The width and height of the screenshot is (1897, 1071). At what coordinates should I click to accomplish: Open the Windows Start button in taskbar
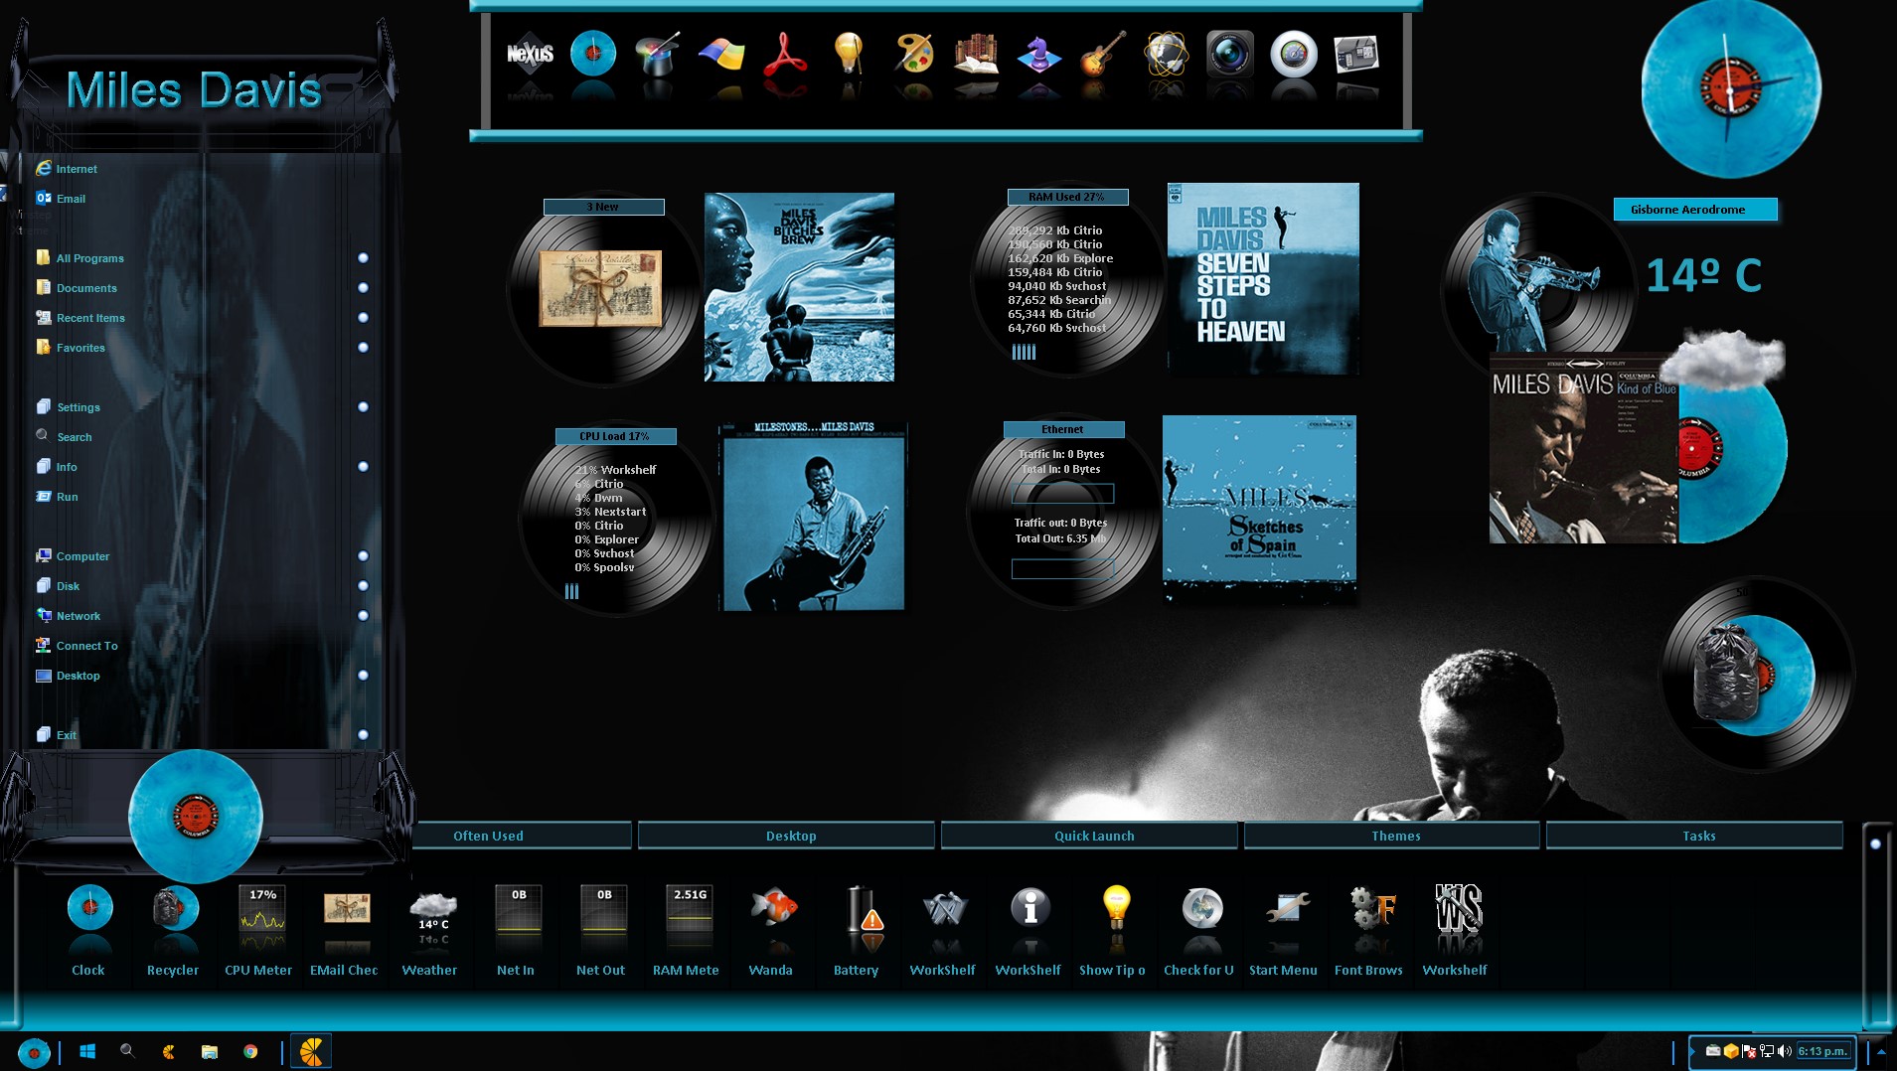pos(87,1051)
